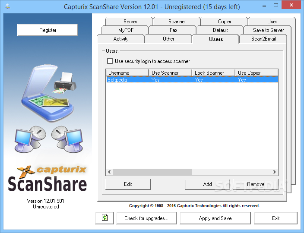Exit the application

pyautogui.click(x=275, y=218)
